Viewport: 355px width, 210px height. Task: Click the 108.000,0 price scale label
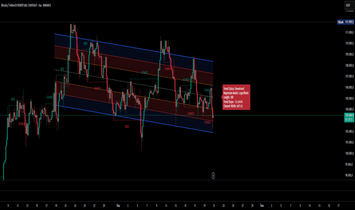click(349, 65)
